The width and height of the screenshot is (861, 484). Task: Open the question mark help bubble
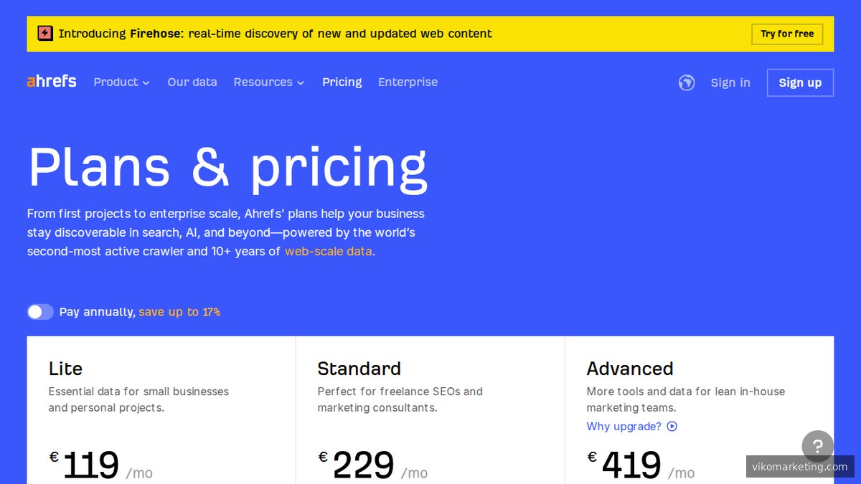point(817,446)
